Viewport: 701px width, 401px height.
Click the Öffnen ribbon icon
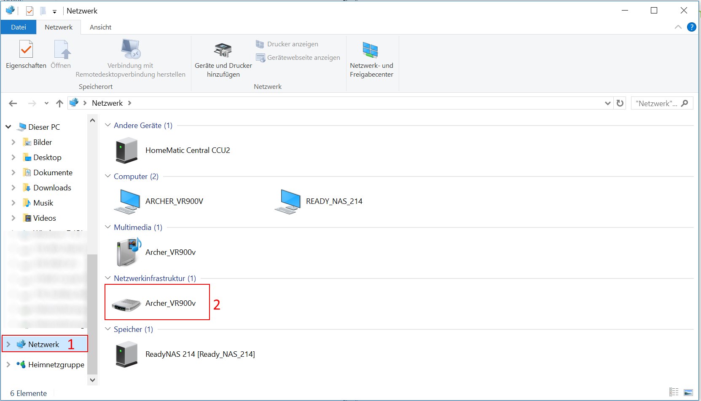(x=61, y=54)
